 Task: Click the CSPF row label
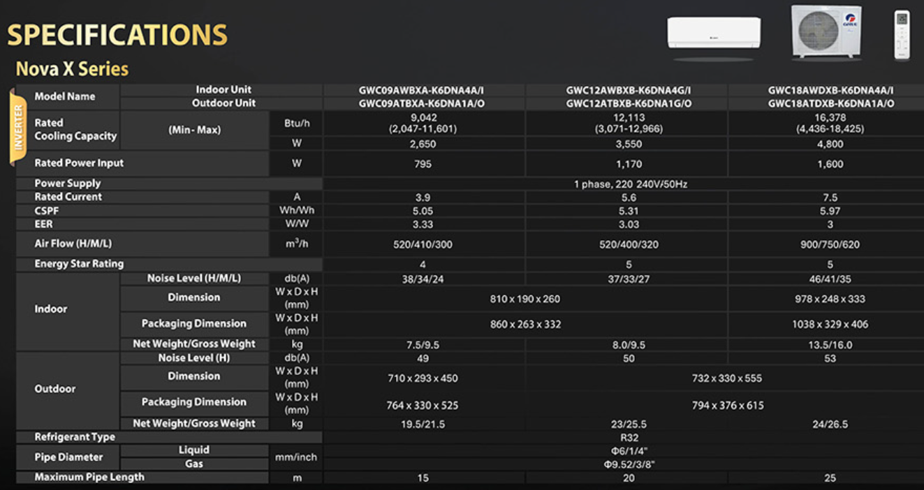(x=47, y=210)
